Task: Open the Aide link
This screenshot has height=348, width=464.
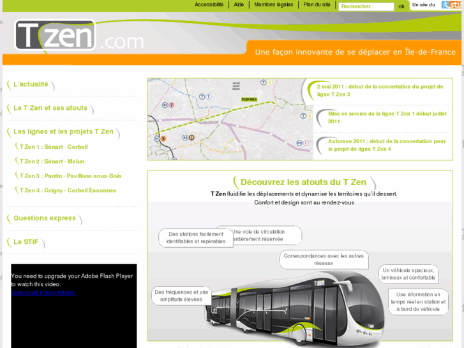Action: coord(239,4)
